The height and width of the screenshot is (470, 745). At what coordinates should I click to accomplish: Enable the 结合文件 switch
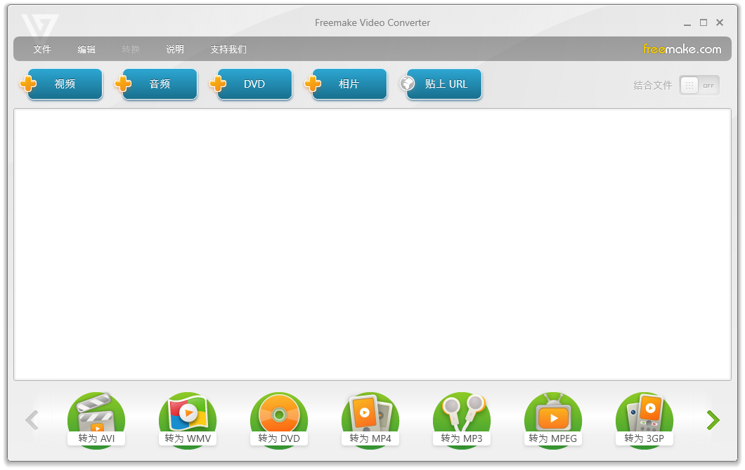[699, 85]
